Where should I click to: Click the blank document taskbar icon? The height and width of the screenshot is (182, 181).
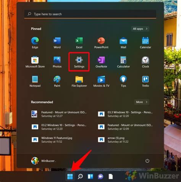tap(111, 177)
